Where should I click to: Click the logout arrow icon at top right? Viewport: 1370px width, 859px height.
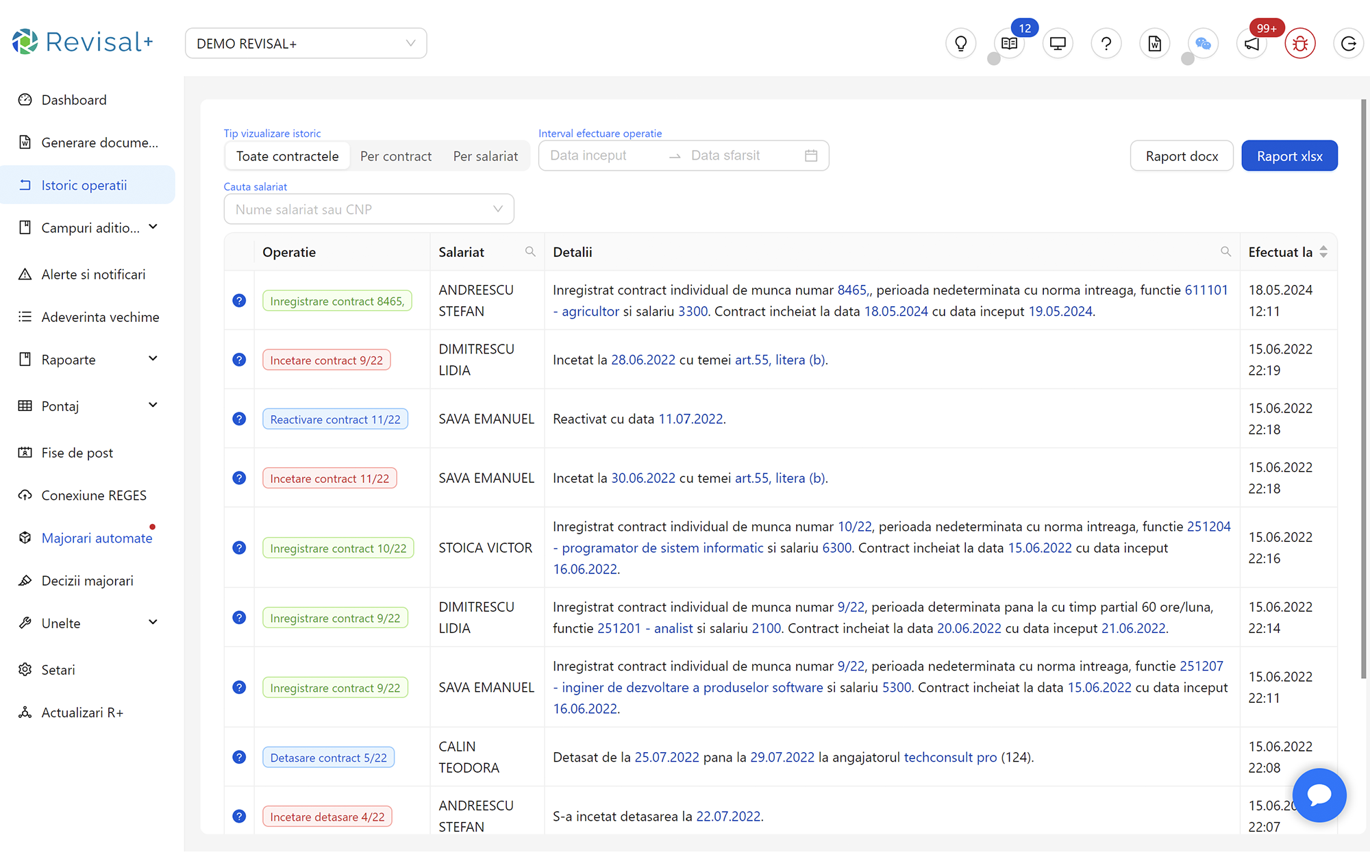(1348, 44)
